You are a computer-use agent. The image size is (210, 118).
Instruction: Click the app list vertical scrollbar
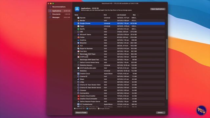167,69
